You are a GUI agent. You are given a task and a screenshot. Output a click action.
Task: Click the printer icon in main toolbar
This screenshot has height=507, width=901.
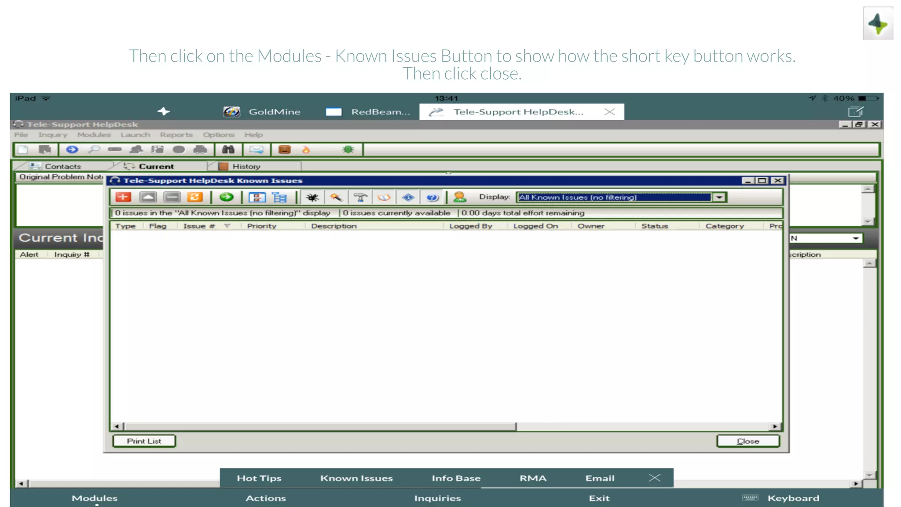[200, 150]
